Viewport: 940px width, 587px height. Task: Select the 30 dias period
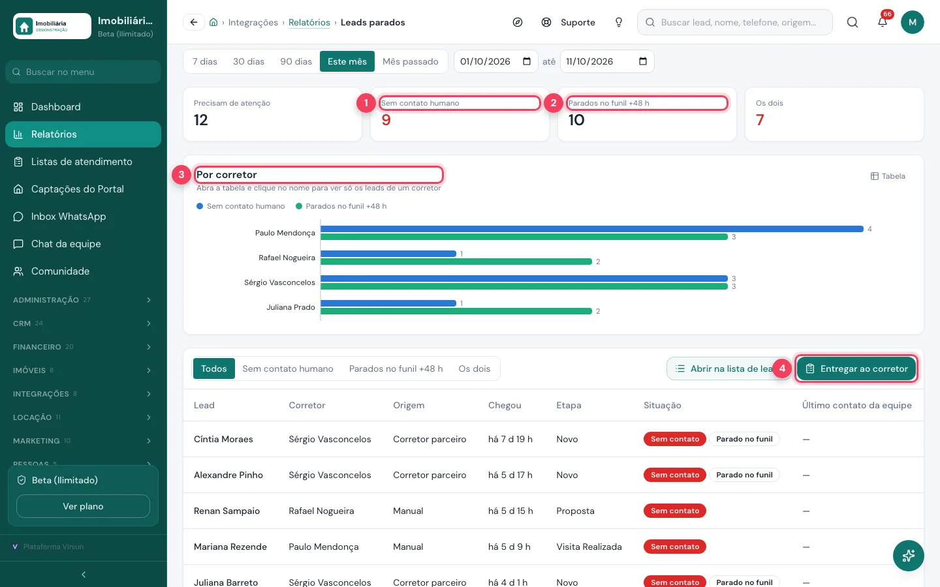tap(249, 61)
